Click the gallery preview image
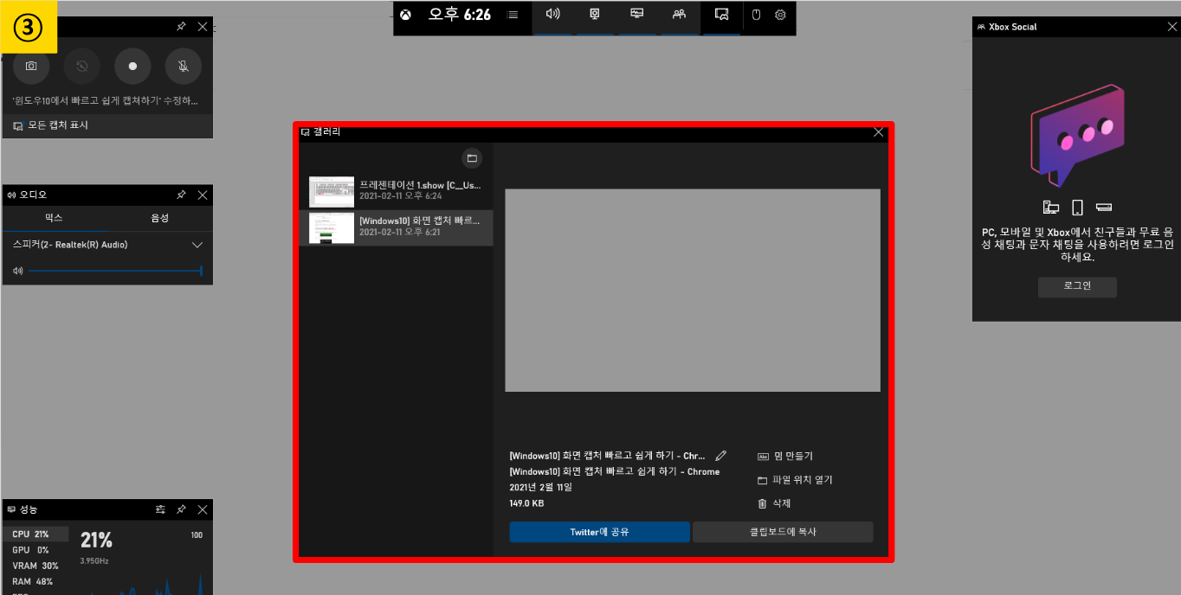The image size is (1181, 595). 693,291
